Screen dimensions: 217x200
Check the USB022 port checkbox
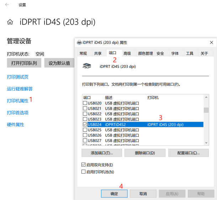(x=85, y=114)
